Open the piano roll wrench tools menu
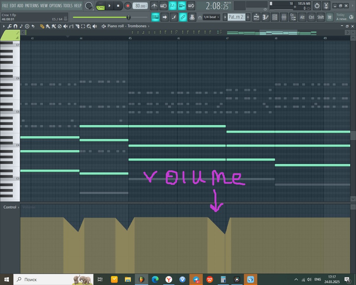 coord(9,26)
